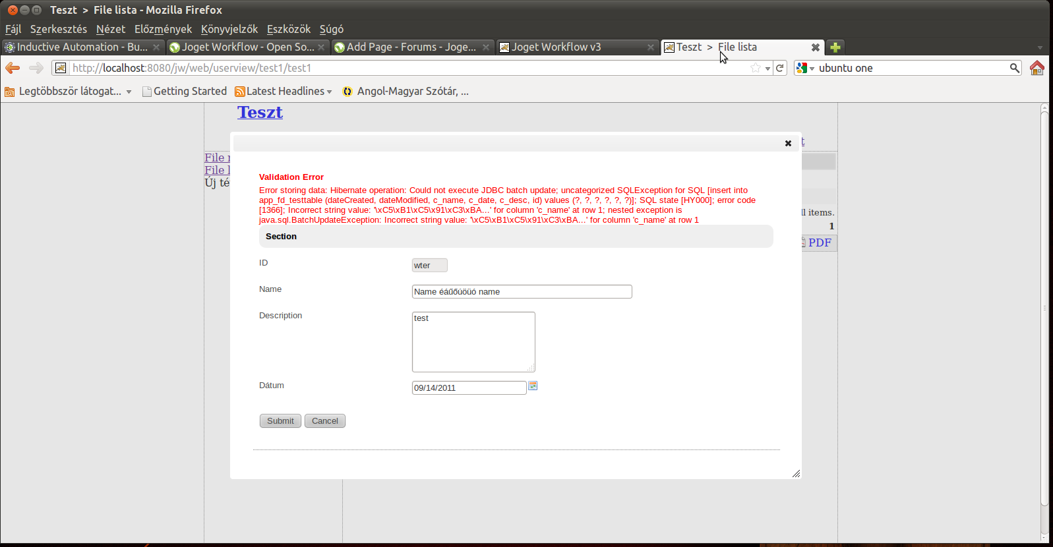Open the Súgó menu

(x=332, y=29)
